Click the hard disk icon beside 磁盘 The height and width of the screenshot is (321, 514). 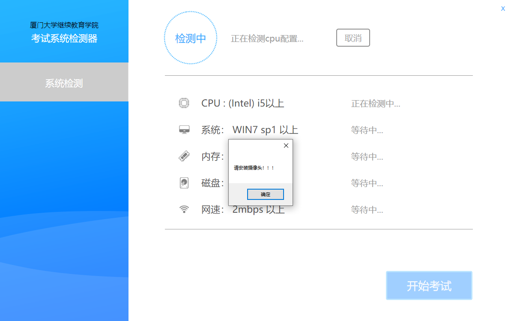click(184, 183)
